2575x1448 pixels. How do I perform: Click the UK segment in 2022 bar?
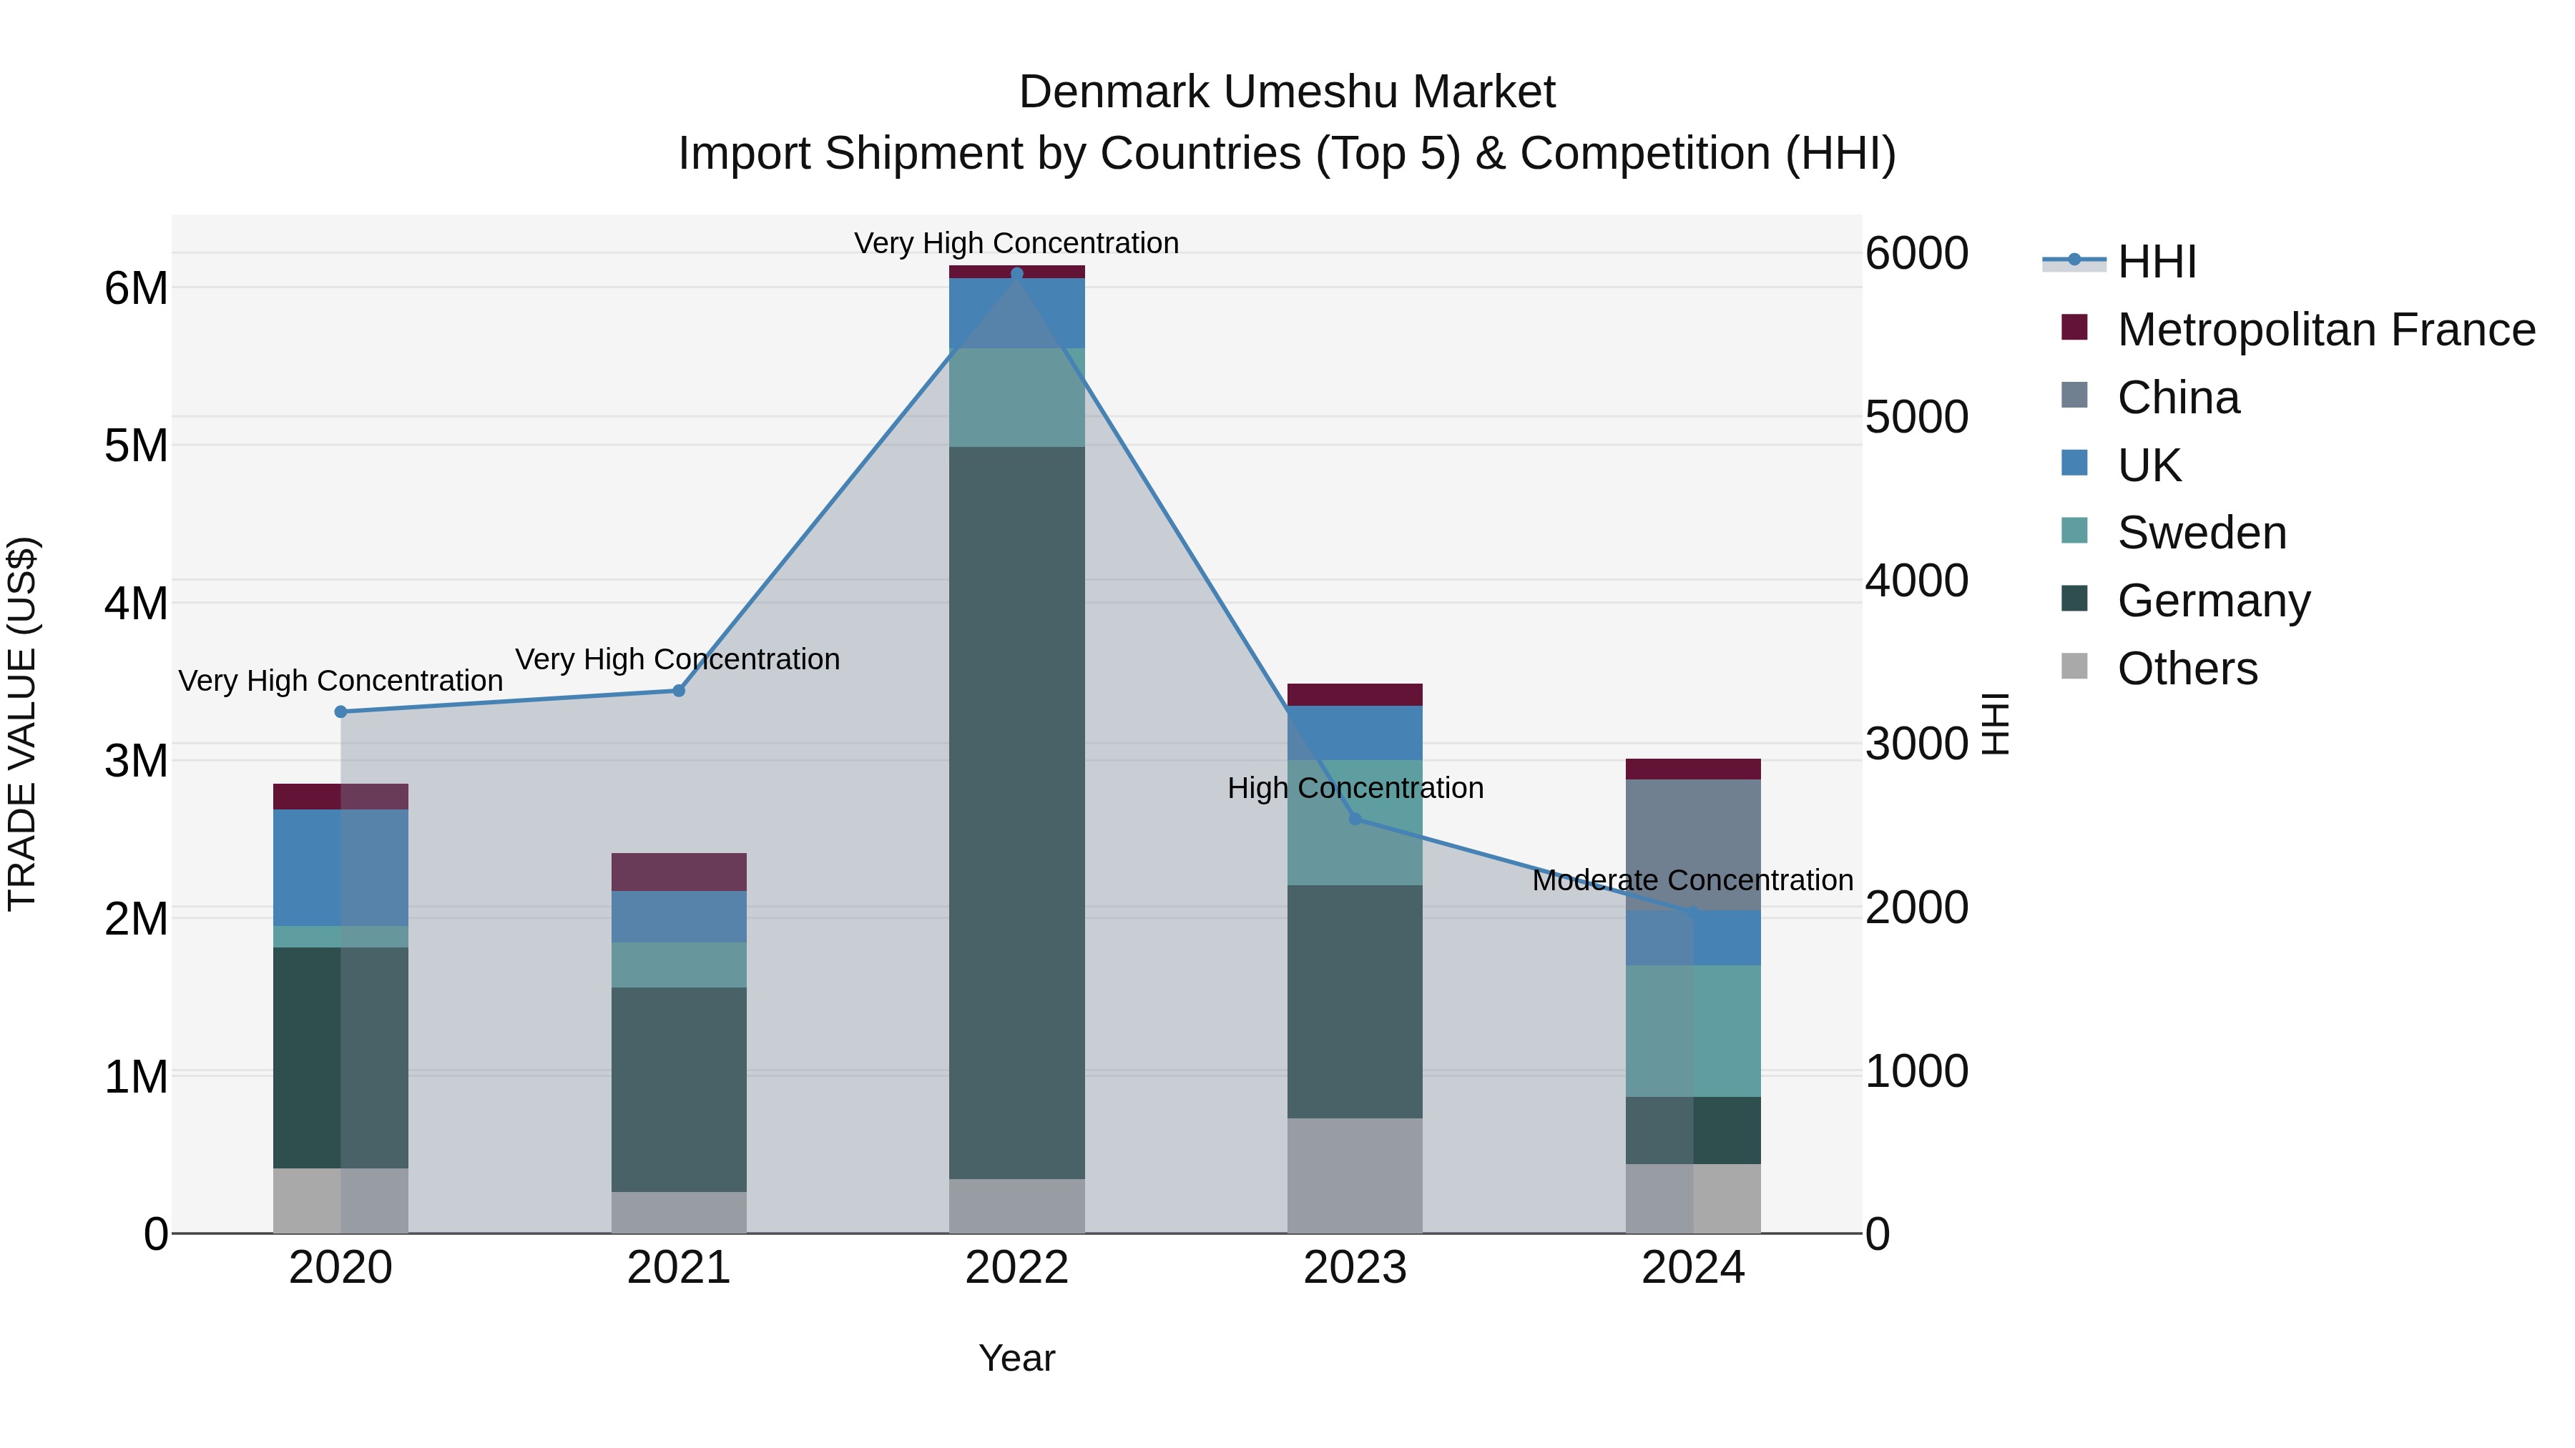(1016, 312)
